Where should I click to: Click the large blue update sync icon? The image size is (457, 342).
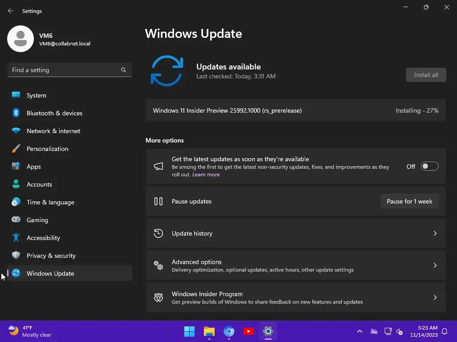(167, 71)
